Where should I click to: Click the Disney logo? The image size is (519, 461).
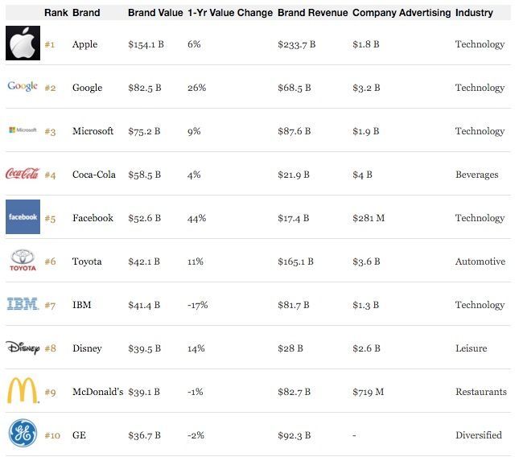23,348
